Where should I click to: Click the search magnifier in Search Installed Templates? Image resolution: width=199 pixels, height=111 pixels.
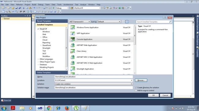170,22
